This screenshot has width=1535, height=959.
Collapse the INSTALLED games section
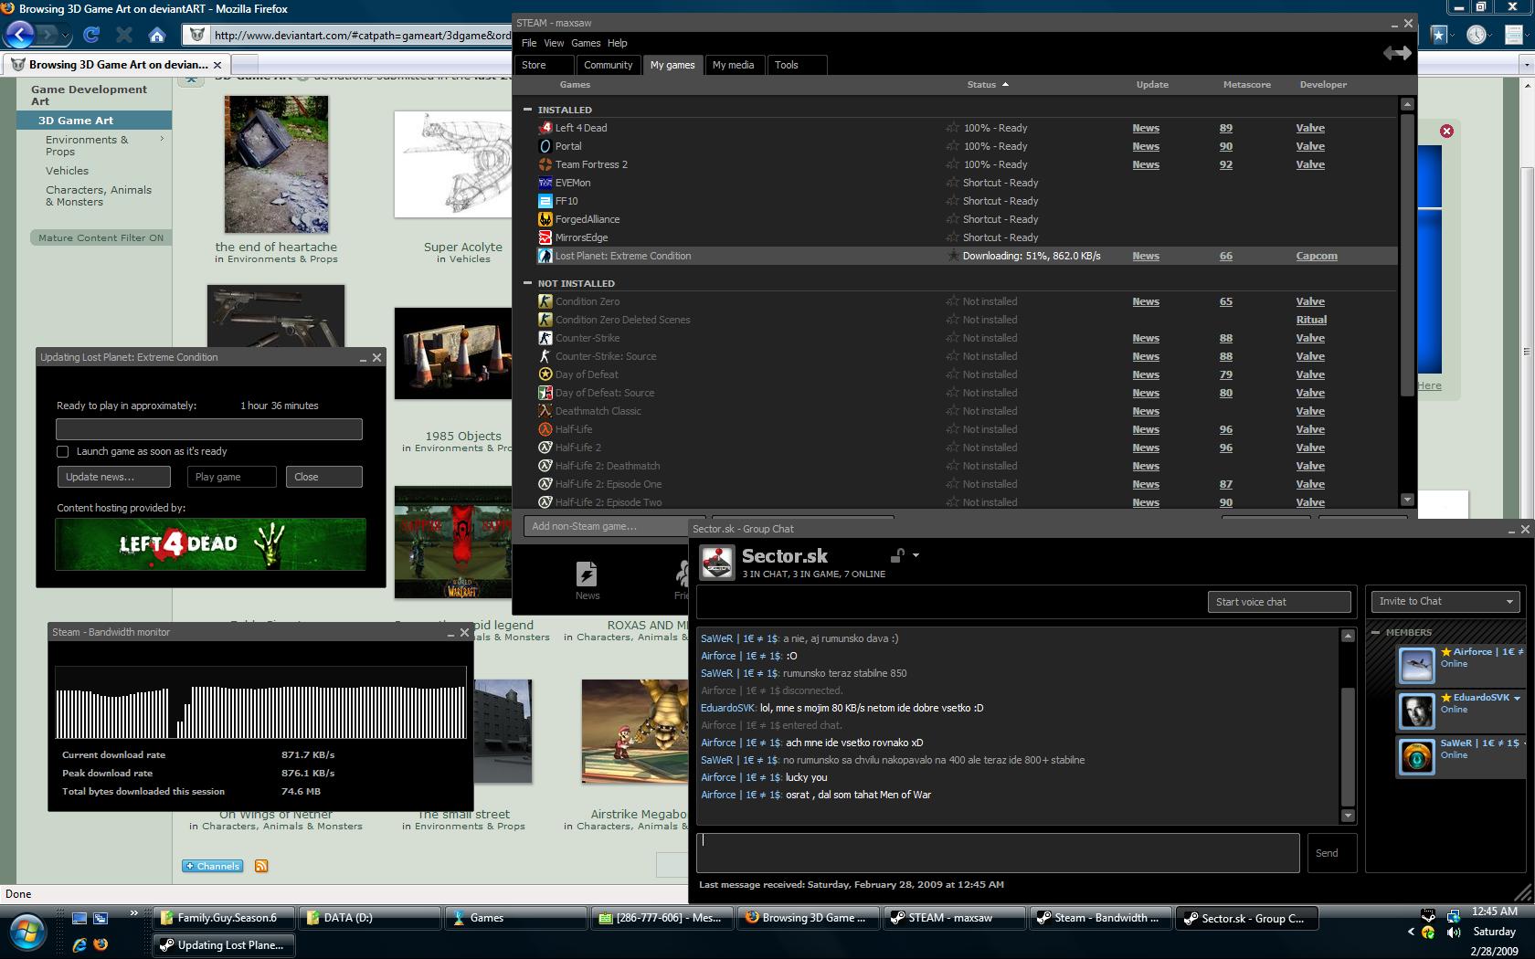pyautogui.click(x=527, y=110)
